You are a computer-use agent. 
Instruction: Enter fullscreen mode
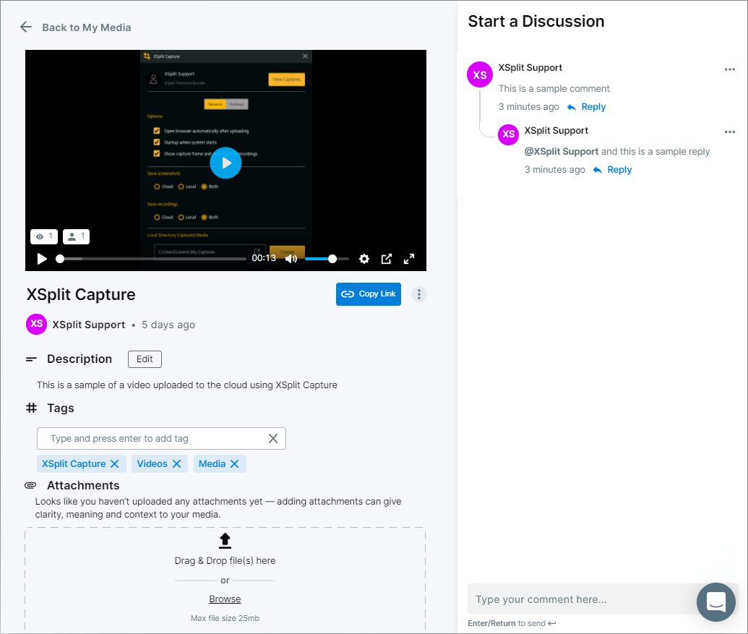409,259
